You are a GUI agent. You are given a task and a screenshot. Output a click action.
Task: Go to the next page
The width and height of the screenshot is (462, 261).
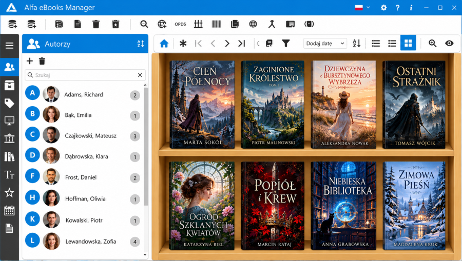tap(227, 44)
